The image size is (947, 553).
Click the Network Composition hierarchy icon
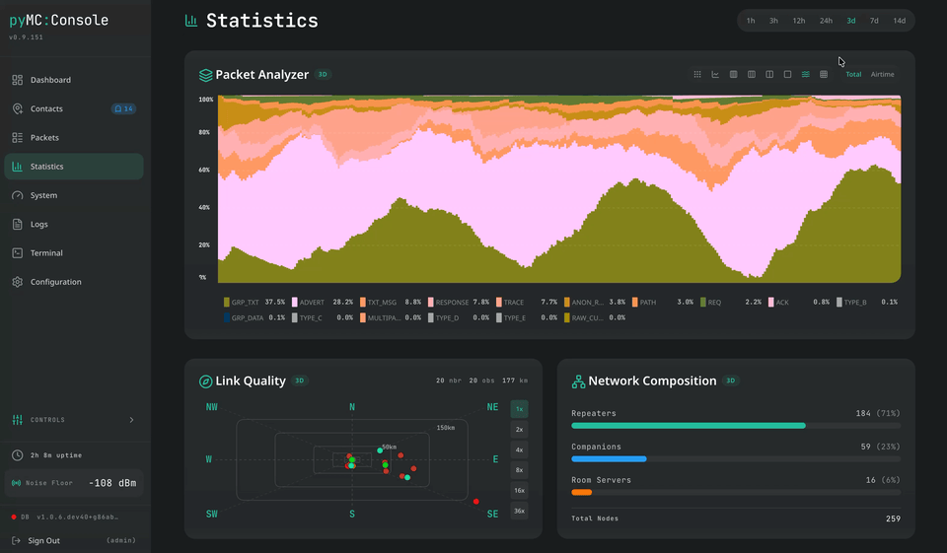[578, 381]
